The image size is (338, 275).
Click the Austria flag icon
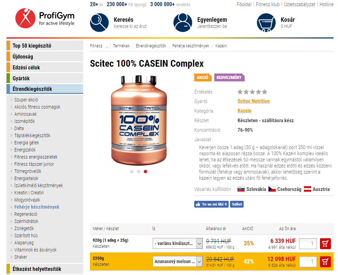[x=307, y=189]
